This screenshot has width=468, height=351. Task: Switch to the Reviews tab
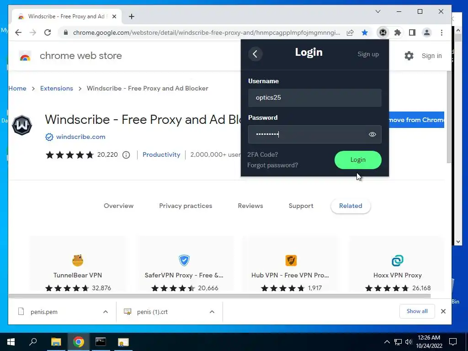[x=250, y=206]
